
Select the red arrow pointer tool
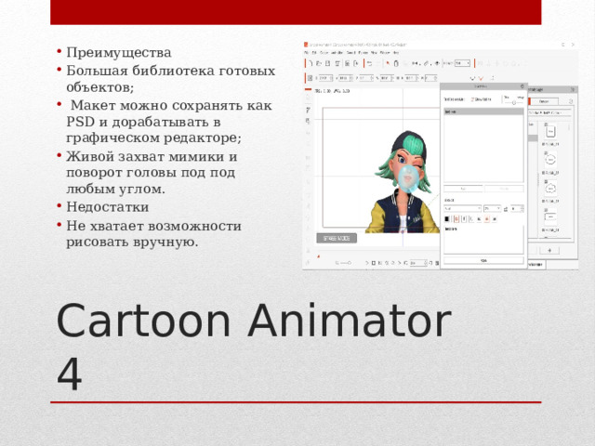[388, 63]
